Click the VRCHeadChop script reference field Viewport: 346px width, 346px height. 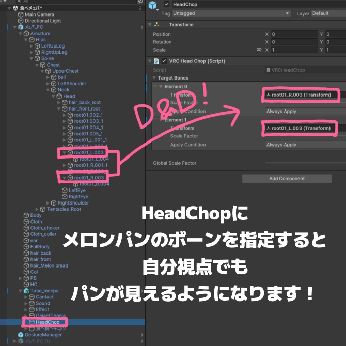[x=305, y=70]
